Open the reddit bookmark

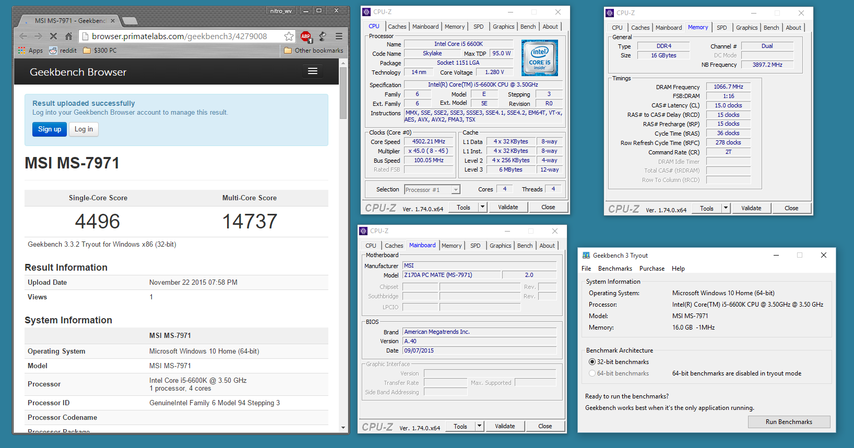pos(63,51)
